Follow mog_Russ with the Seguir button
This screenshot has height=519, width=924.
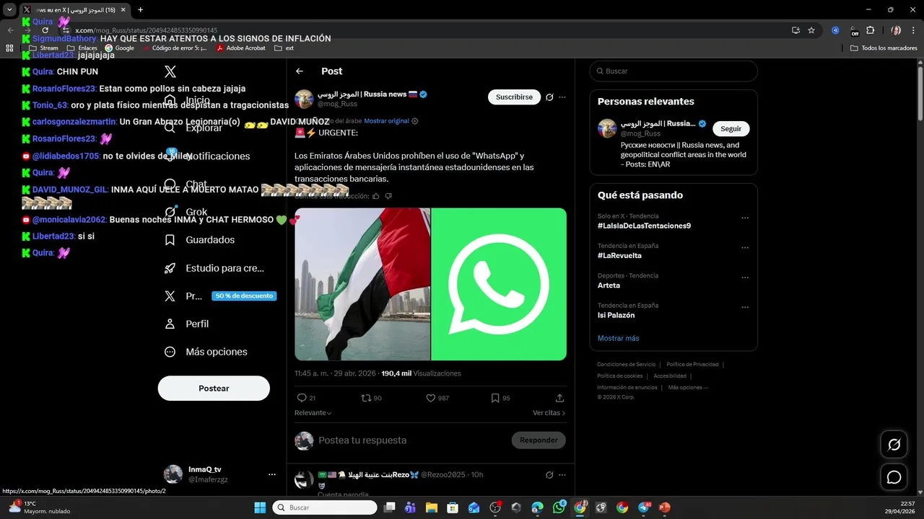click(x=731, y=128)
